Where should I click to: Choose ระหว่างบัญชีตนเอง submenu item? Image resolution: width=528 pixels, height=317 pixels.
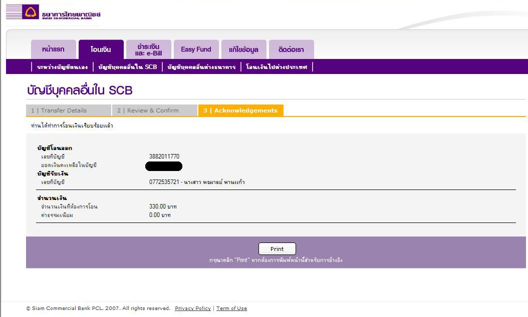62,67
